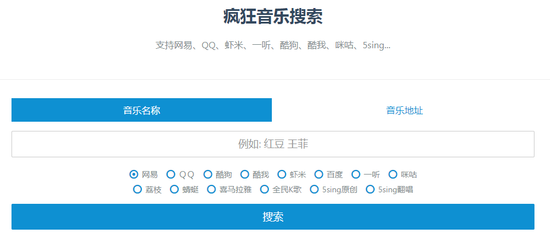The height and width of the screenshot is (244, 550).
Task: Select the 酷狗 radio button
Action: (208, 174)
